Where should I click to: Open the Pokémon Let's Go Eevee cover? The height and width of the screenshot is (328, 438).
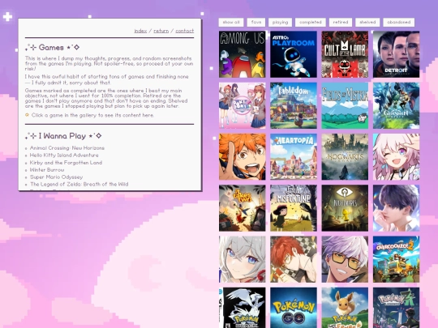[x=345, y=308]
